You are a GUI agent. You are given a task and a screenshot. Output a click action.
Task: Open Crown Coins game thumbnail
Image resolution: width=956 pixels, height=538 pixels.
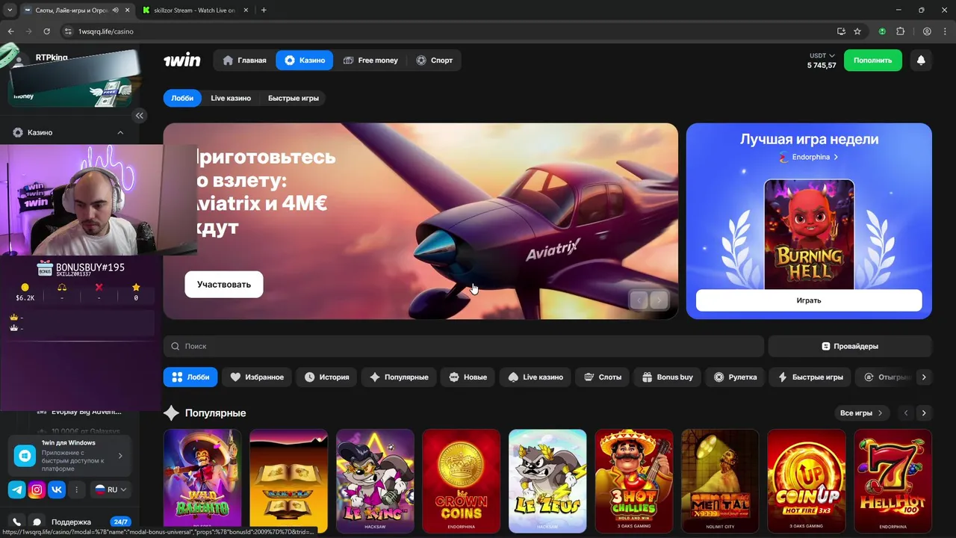[x=462, y=480]
